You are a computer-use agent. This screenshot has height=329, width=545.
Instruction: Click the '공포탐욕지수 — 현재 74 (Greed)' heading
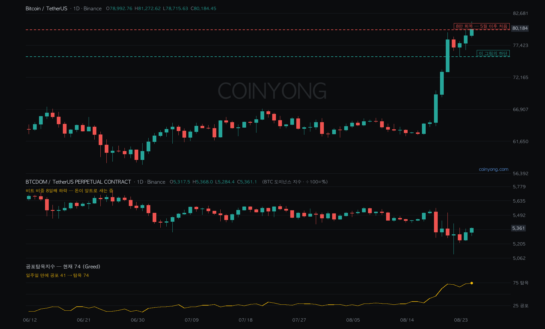63,267
